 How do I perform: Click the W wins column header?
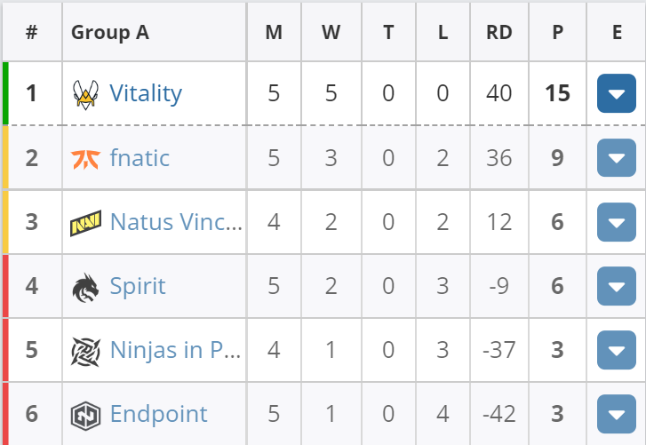click(331, 32)
